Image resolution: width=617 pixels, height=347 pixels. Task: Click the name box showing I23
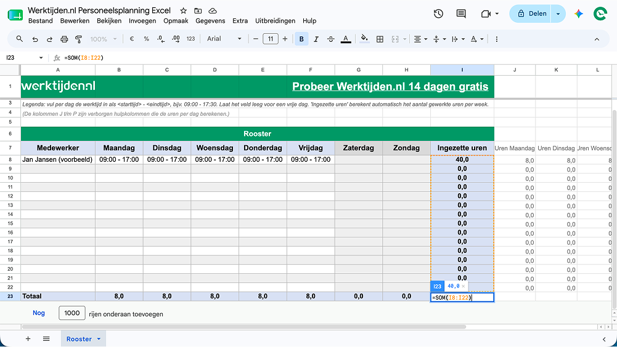(23, 58)
